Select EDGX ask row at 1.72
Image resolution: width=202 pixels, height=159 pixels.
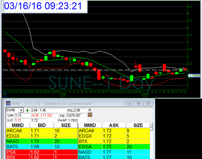pyautogui.click(x=114, y=136)
